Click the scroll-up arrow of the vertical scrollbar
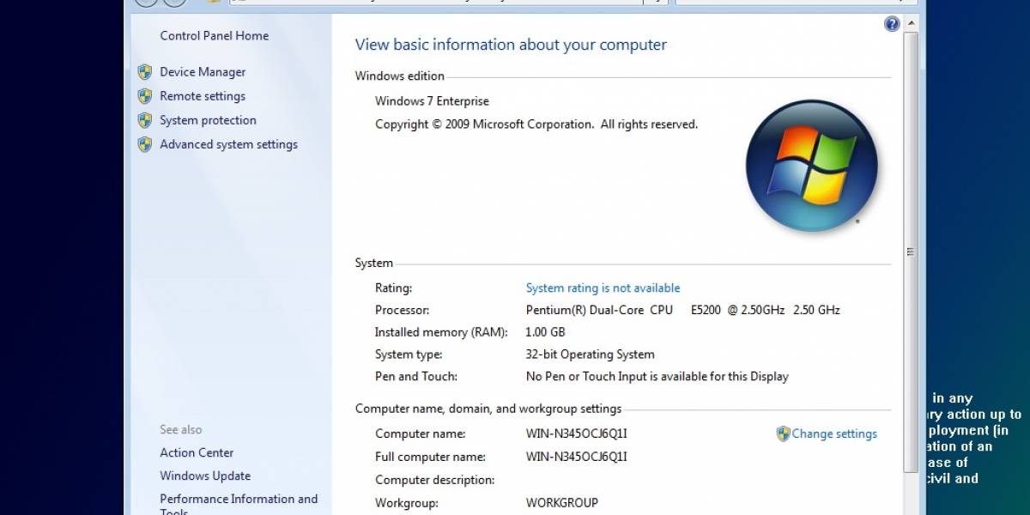This screenshot has width=1030, height=515. pos(911,24)
